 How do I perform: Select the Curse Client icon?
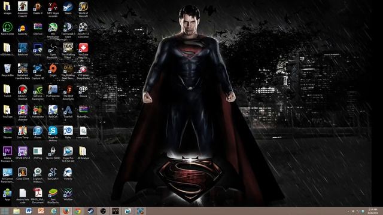23,174
